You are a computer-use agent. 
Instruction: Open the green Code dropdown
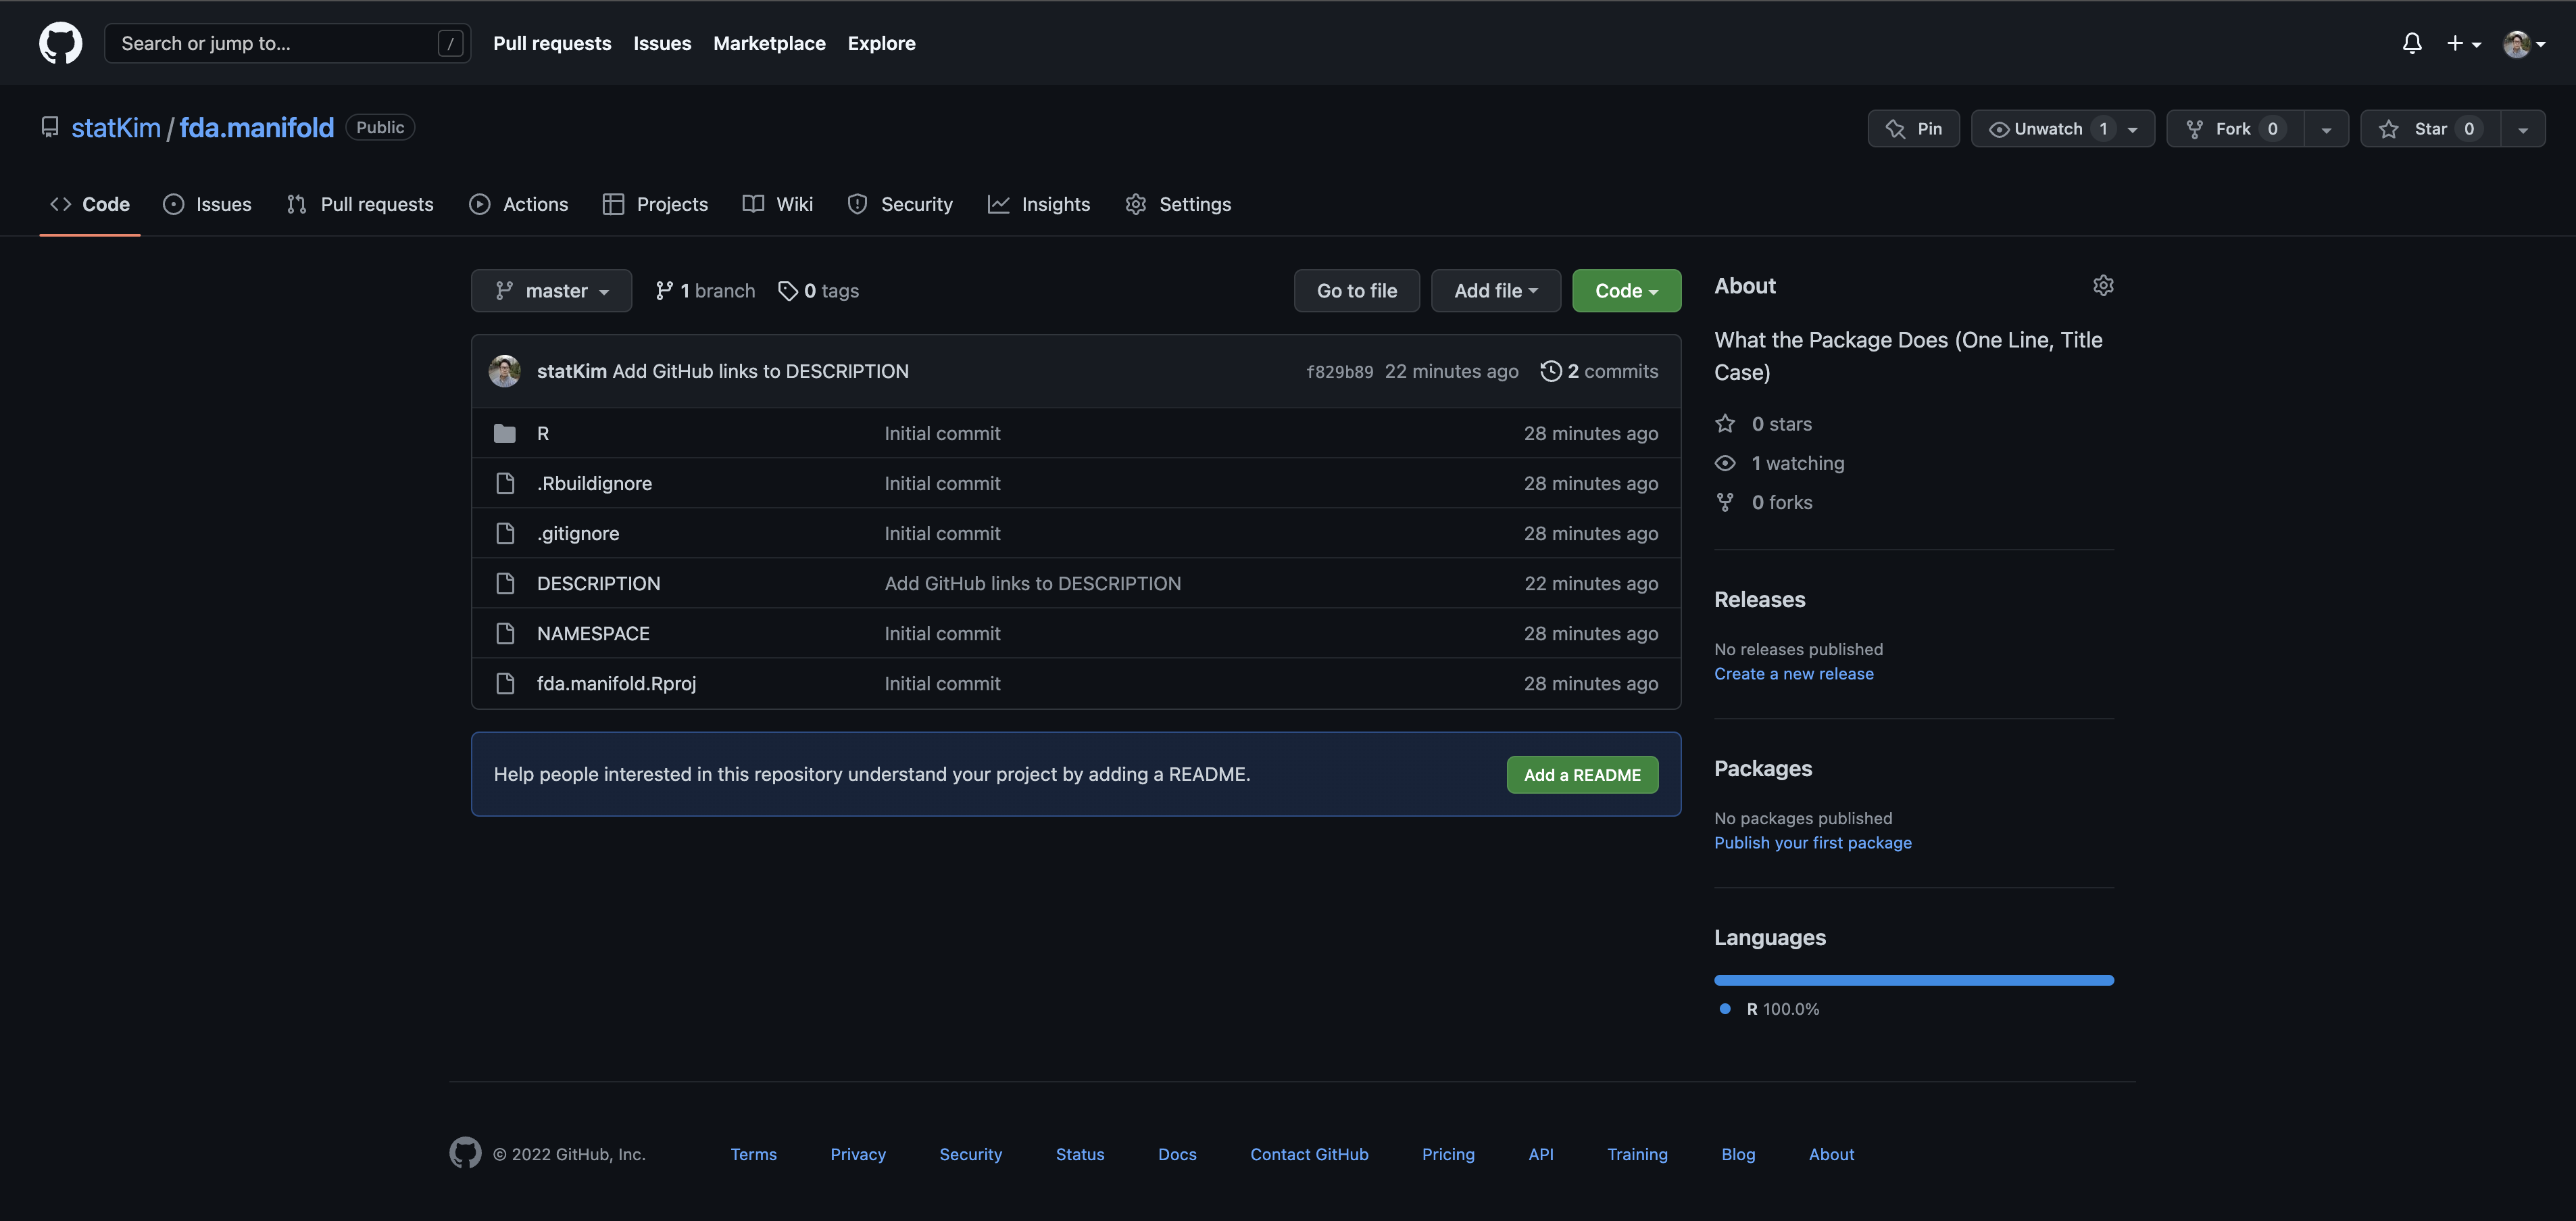point(1626,290)
